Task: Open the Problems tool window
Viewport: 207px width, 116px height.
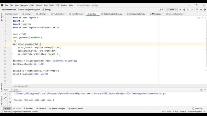Action: click(x=28, y=109)
